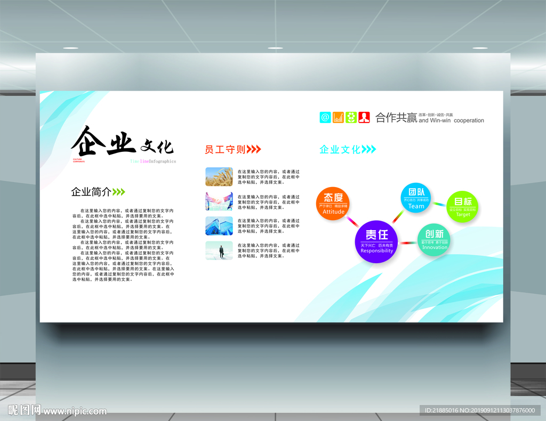This screenshot has width=546, height=421.
Task: Click the CULTURE CORPORATE label
Action: (78, 160)
